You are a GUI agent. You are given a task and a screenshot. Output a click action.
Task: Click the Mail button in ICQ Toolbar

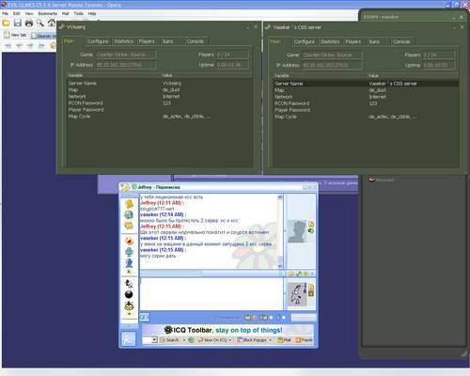tap(284, 340)
